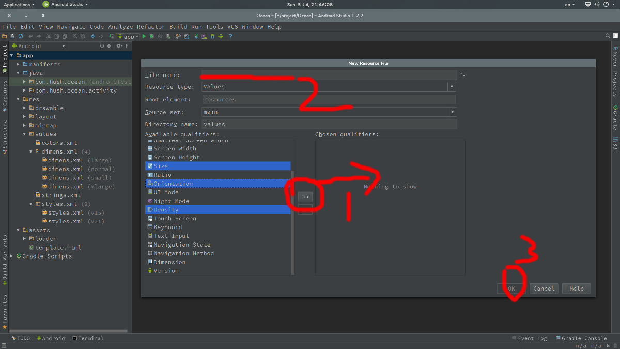This screenshot has height=349, width=620.
Task: Open the Terminal tool window tab
Action: 88,338
